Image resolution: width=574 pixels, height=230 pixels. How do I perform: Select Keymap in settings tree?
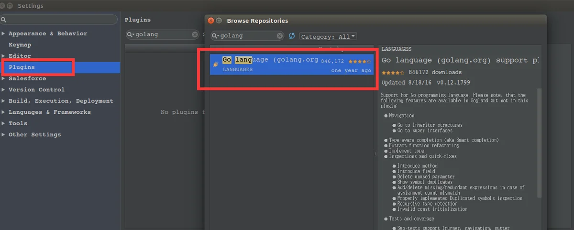pyautogui.click(x=20, y=45)
